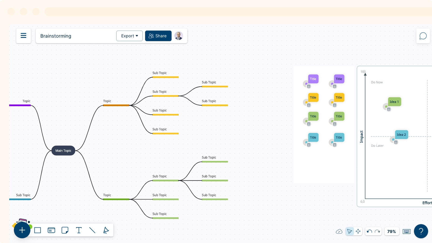Select the orange Topic branch node
Image resolution: width=432 pixels, height=243 pixels.
(116, 103)
